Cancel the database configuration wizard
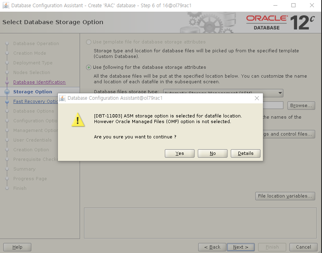The width and height of the screenshot is (322, 253). coord(304,247)
